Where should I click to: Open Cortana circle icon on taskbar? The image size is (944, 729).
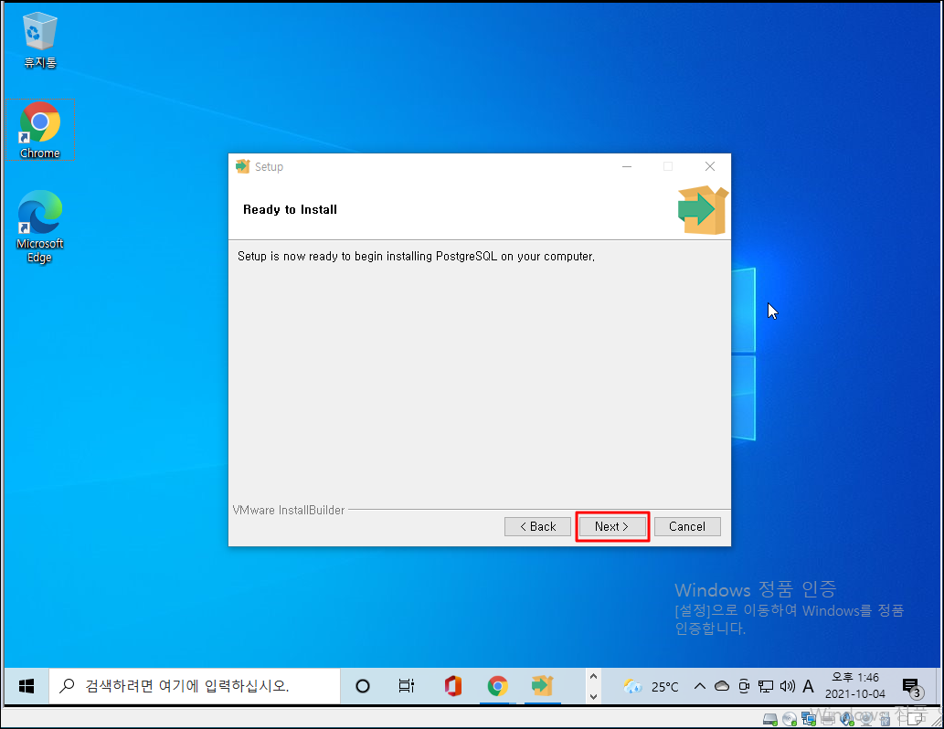[x=363, y=686]
